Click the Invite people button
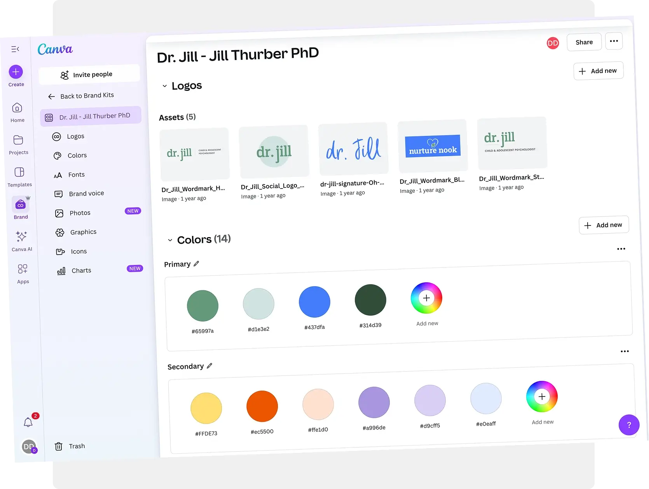The width and height of the screenshot is (649, 489). 89,74
